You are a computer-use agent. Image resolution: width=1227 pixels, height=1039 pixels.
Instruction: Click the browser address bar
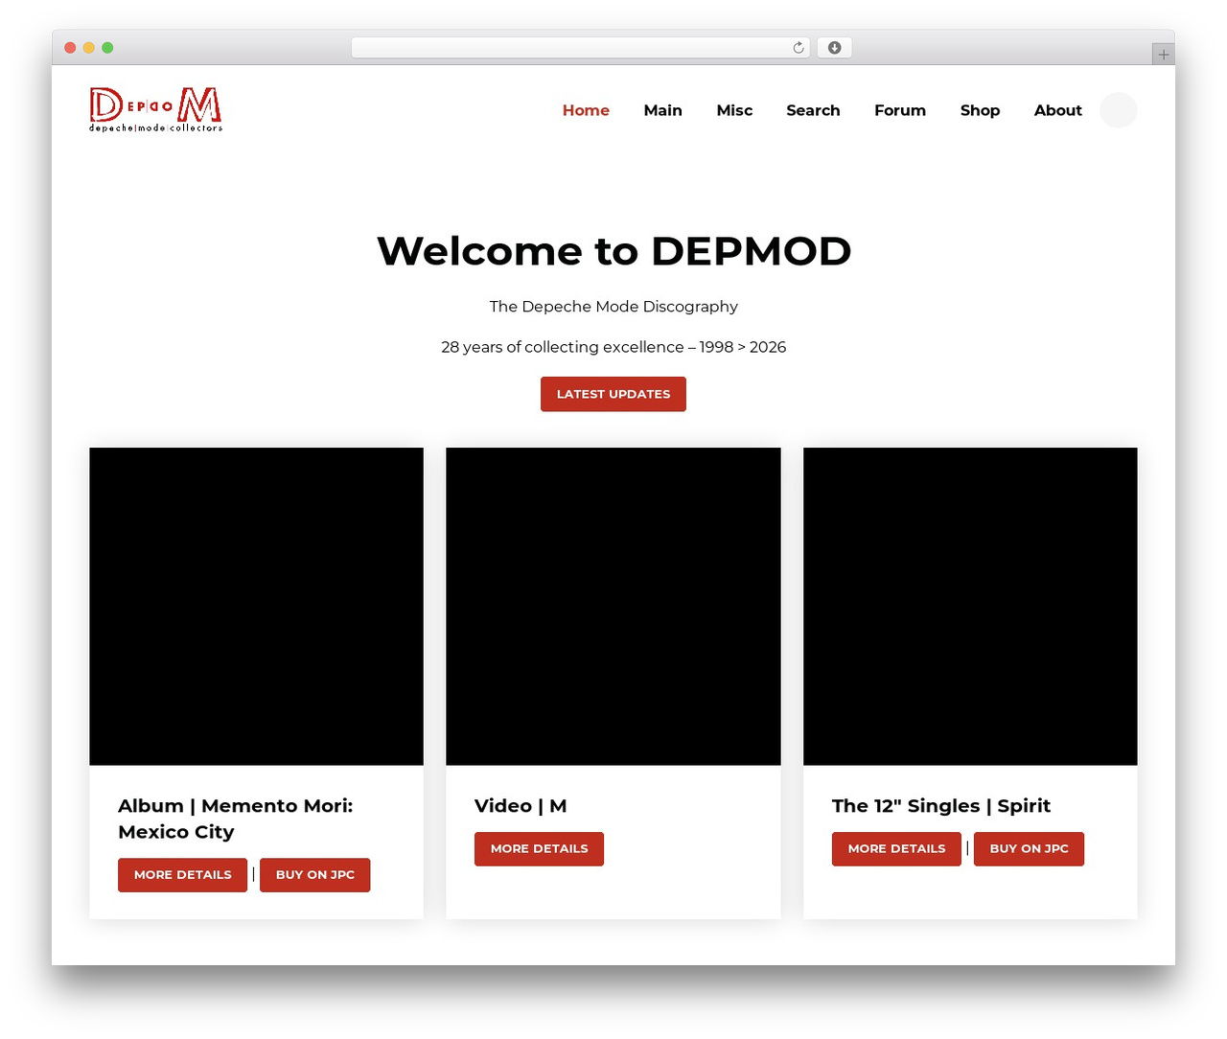tap(581, 48)
